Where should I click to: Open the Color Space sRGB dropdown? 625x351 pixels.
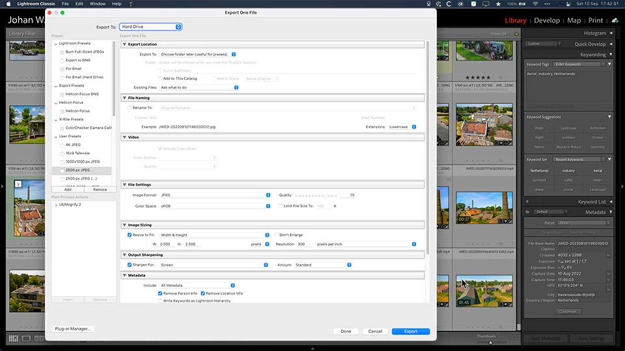click(215, 206)
